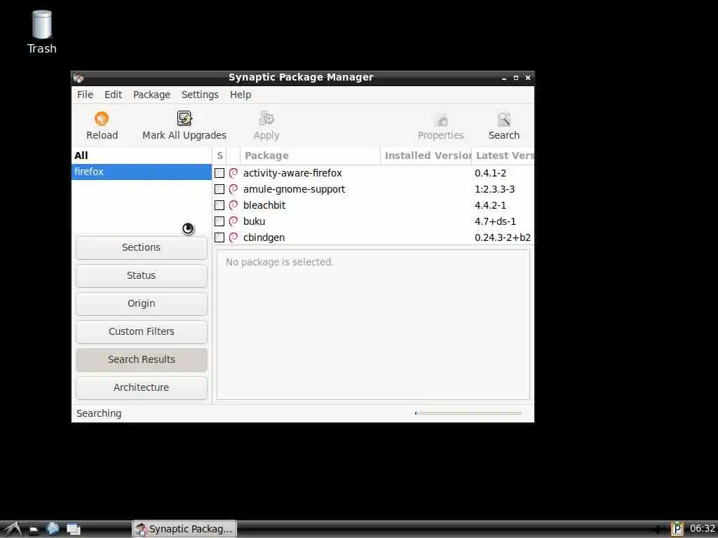The width and height of the screenshot is (718, 538).
Task: Open the Search toolbar icon
Action: (503, 119)
